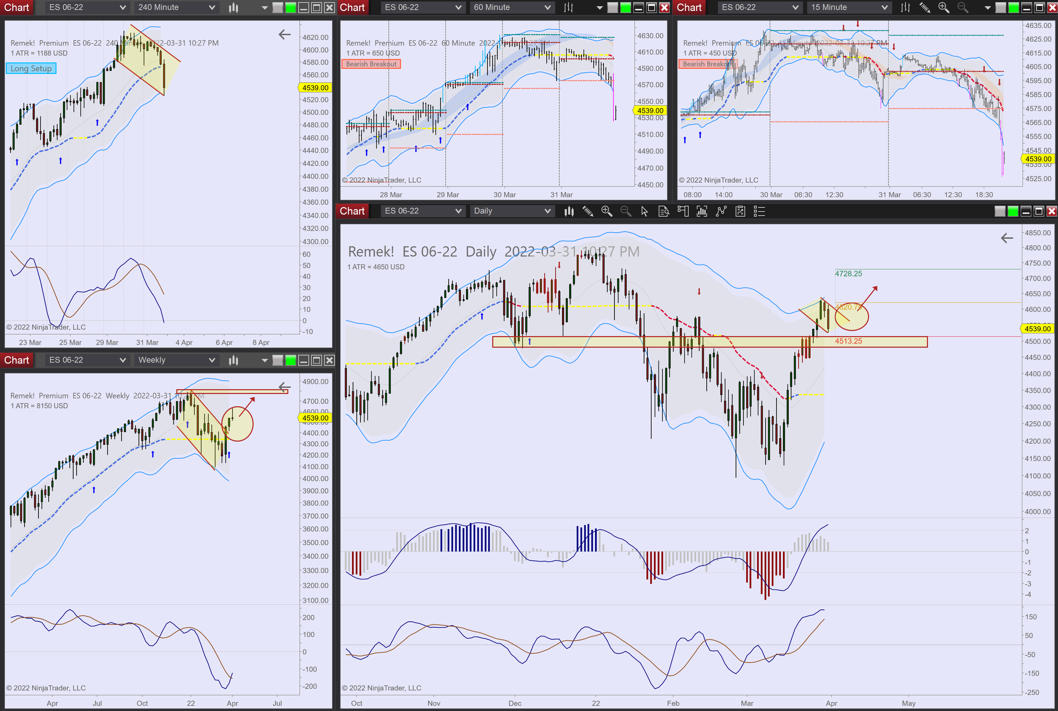Click Long Setup label on 240 Minute chart
1058x711 pixels.
click(31, 69)
